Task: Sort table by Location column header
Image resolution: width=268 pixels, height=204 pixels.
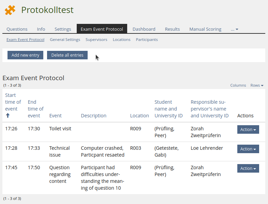Action: coord(139,116)
